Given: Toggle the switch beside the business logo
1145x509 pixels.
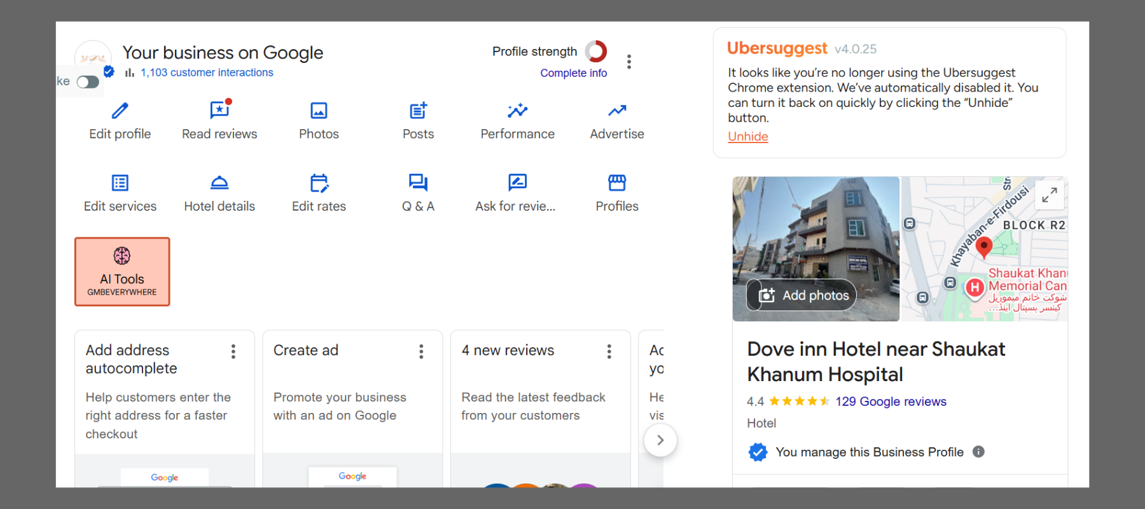Looking at the screenshot, I should (88, 82).
